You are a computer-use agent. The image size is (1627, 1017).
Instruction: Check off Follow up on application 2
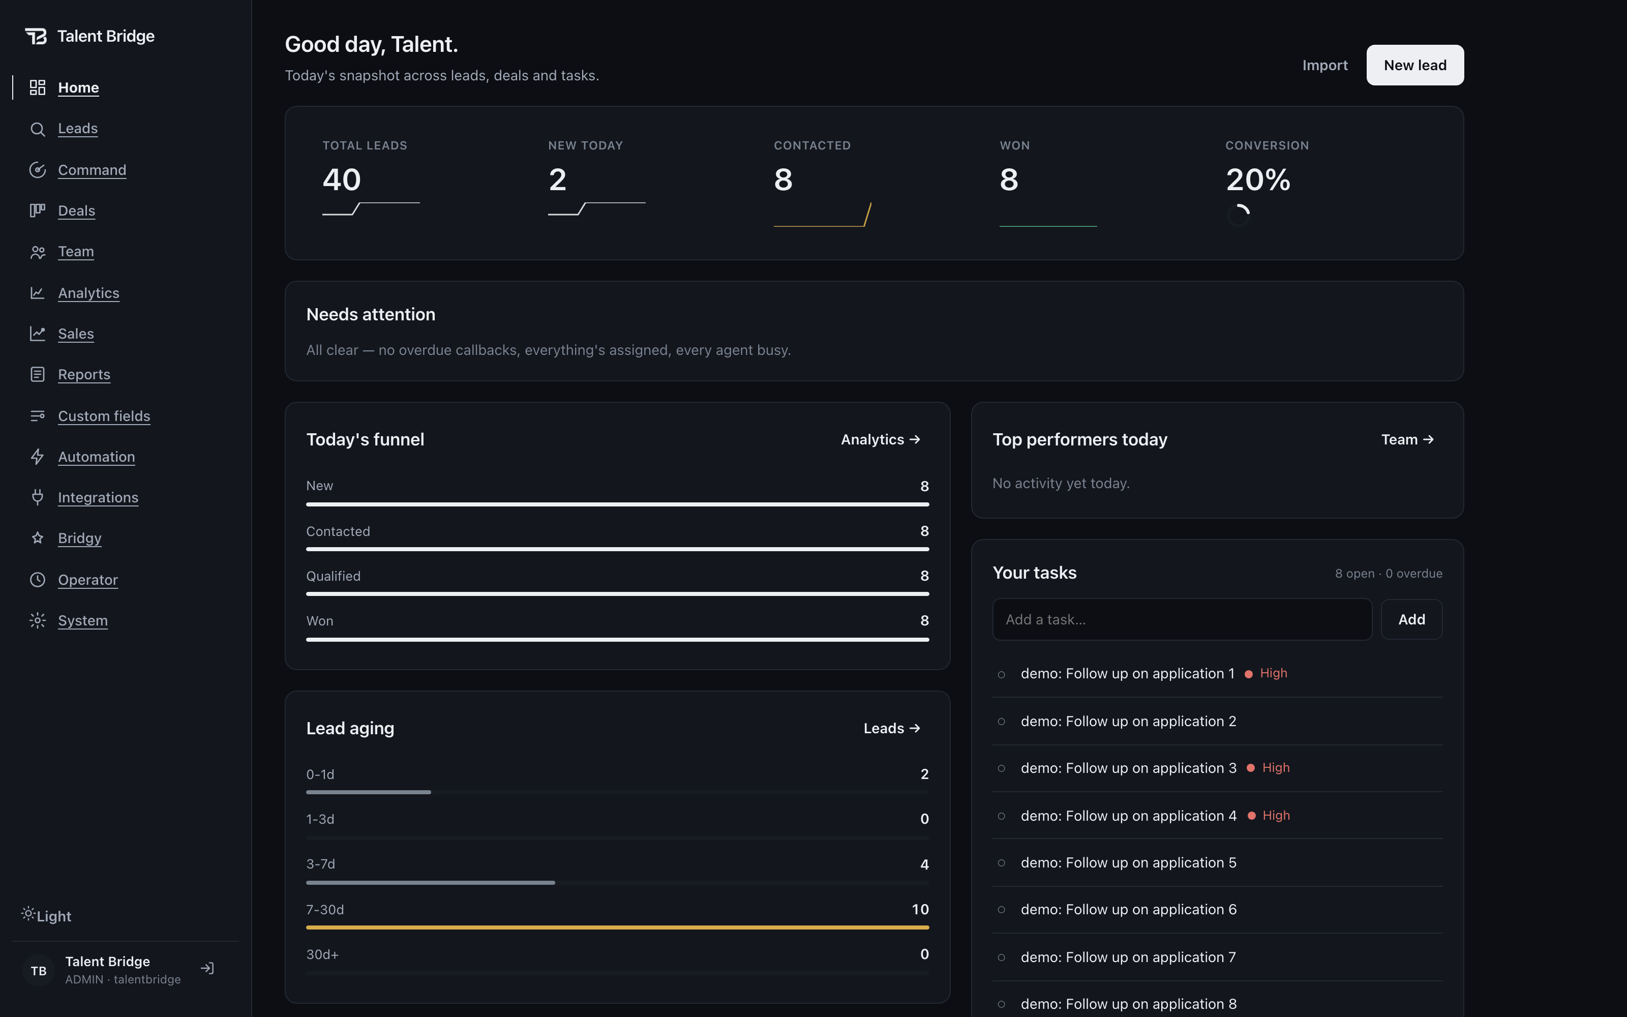(1001, 722)
